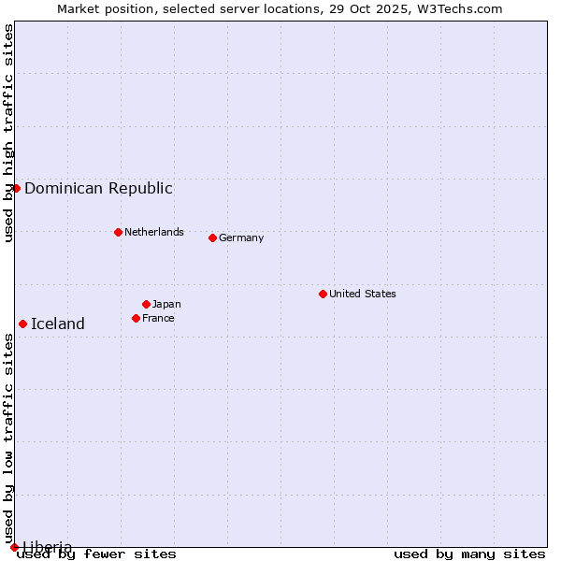This screenshot has width=561, height=561.
Task: Click the "used by high traffic sites" axis label
Action: coord(8,133)
